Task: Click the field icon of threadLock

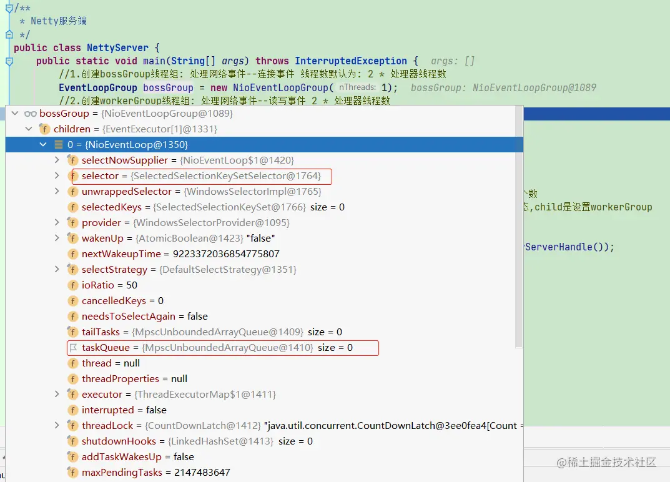Action: click(72, 426)
